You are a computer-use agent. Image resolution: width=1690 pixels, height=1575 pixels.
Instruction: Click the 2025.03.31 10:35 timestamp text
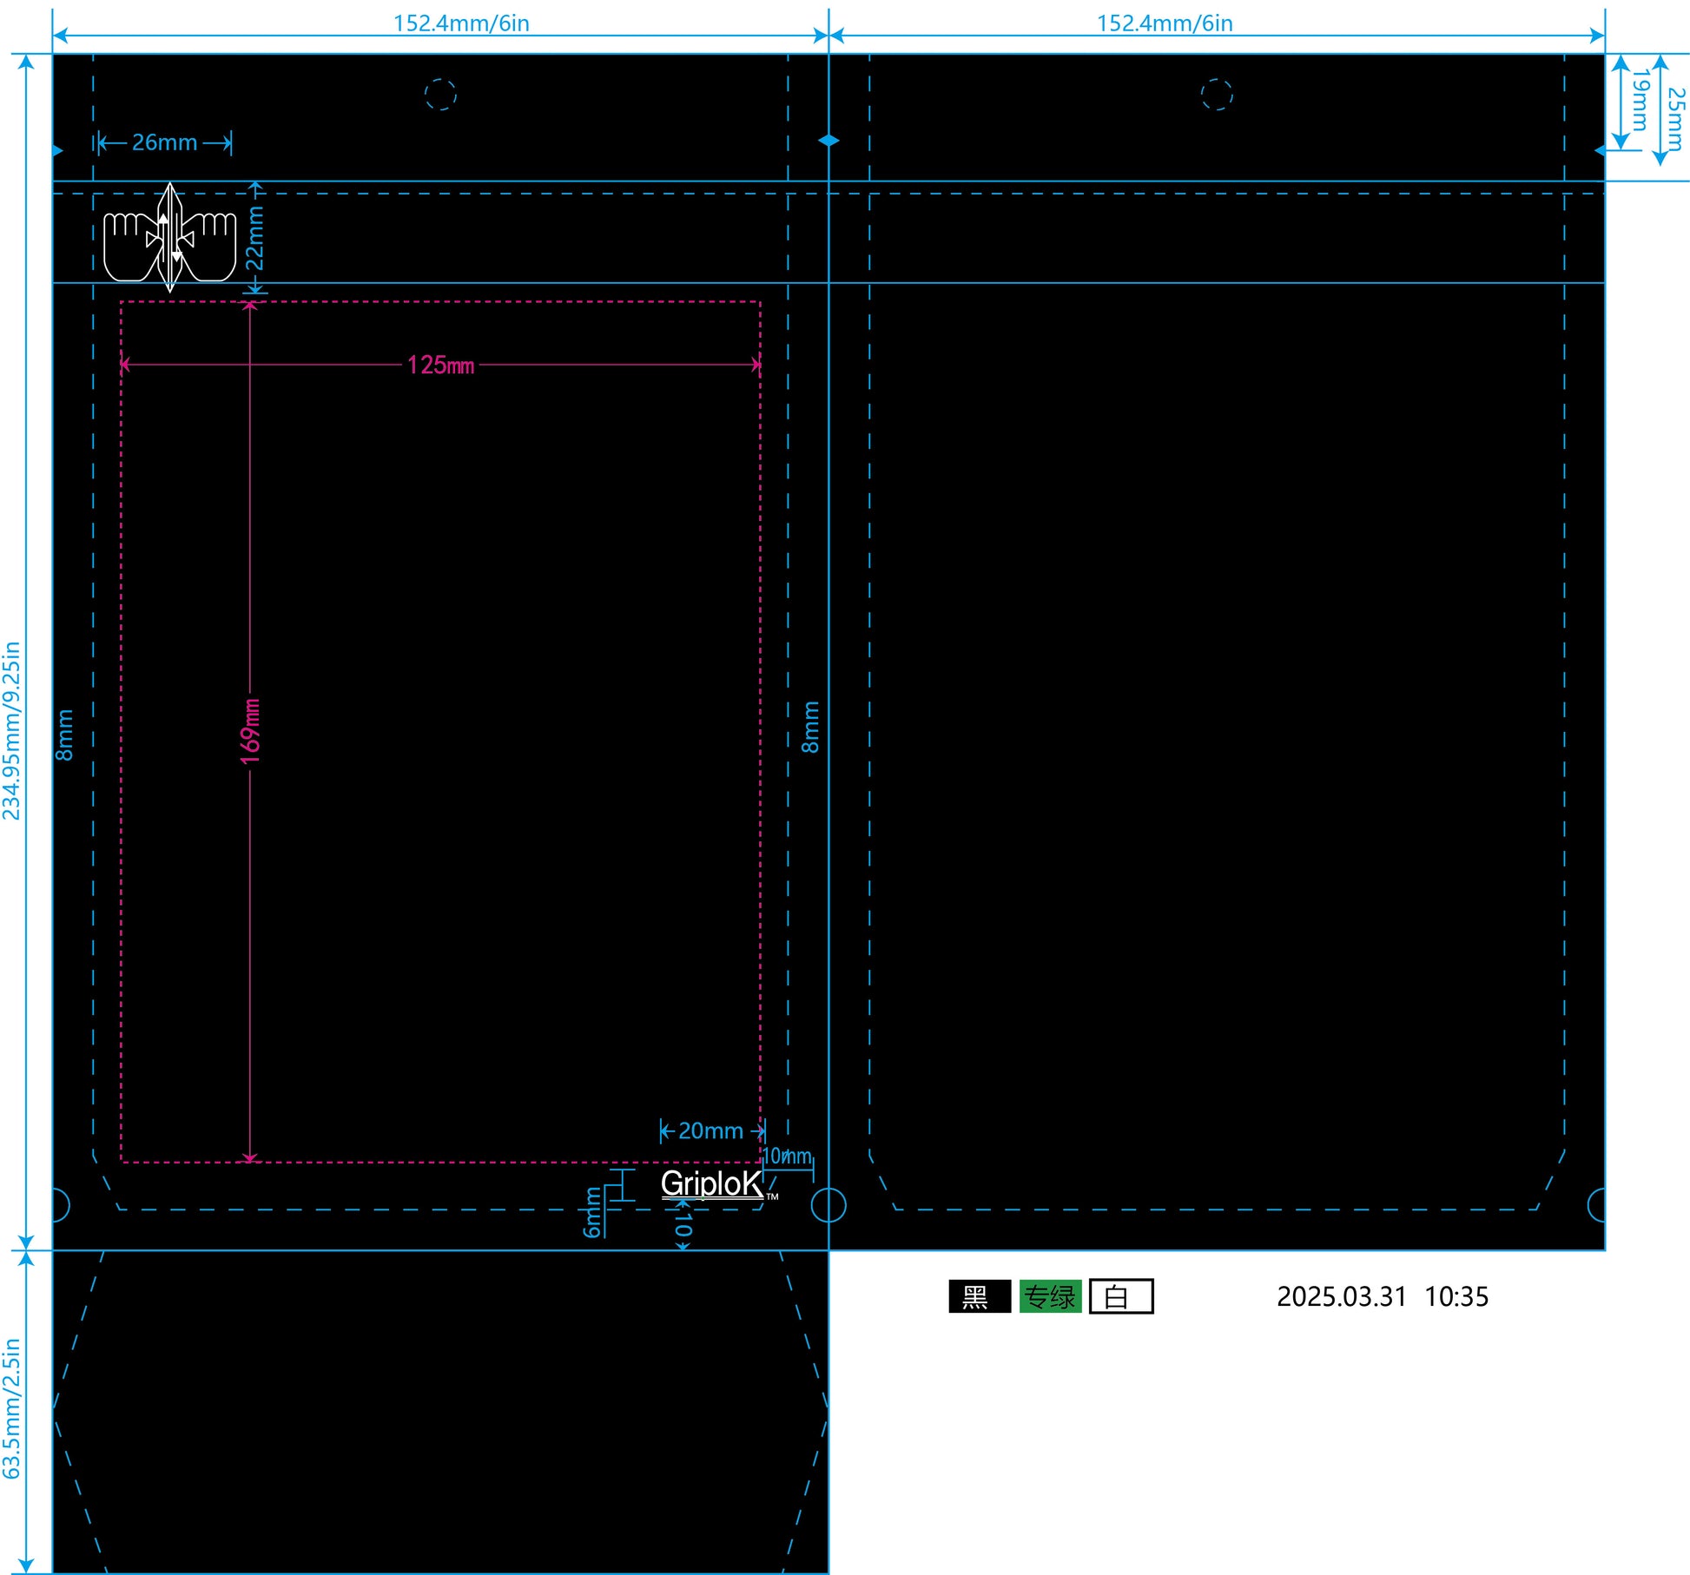1383,1296
